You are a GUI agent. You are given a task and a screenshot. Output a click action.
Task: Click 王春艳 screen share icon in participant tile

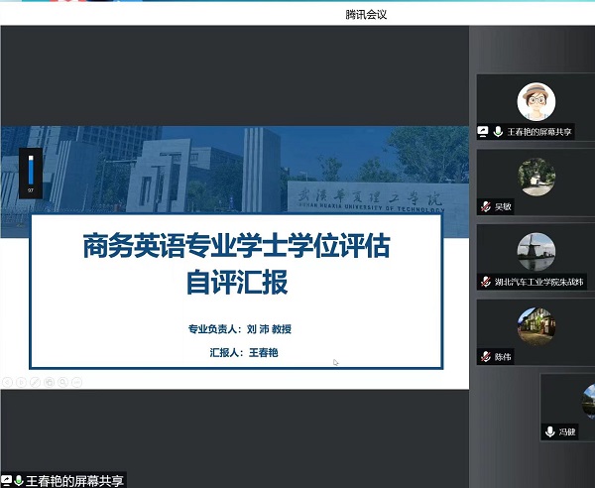click(x=483, y=132)
